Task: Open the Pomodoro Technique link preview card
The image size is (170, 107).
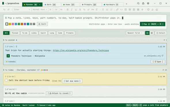Action: (85, 56)
